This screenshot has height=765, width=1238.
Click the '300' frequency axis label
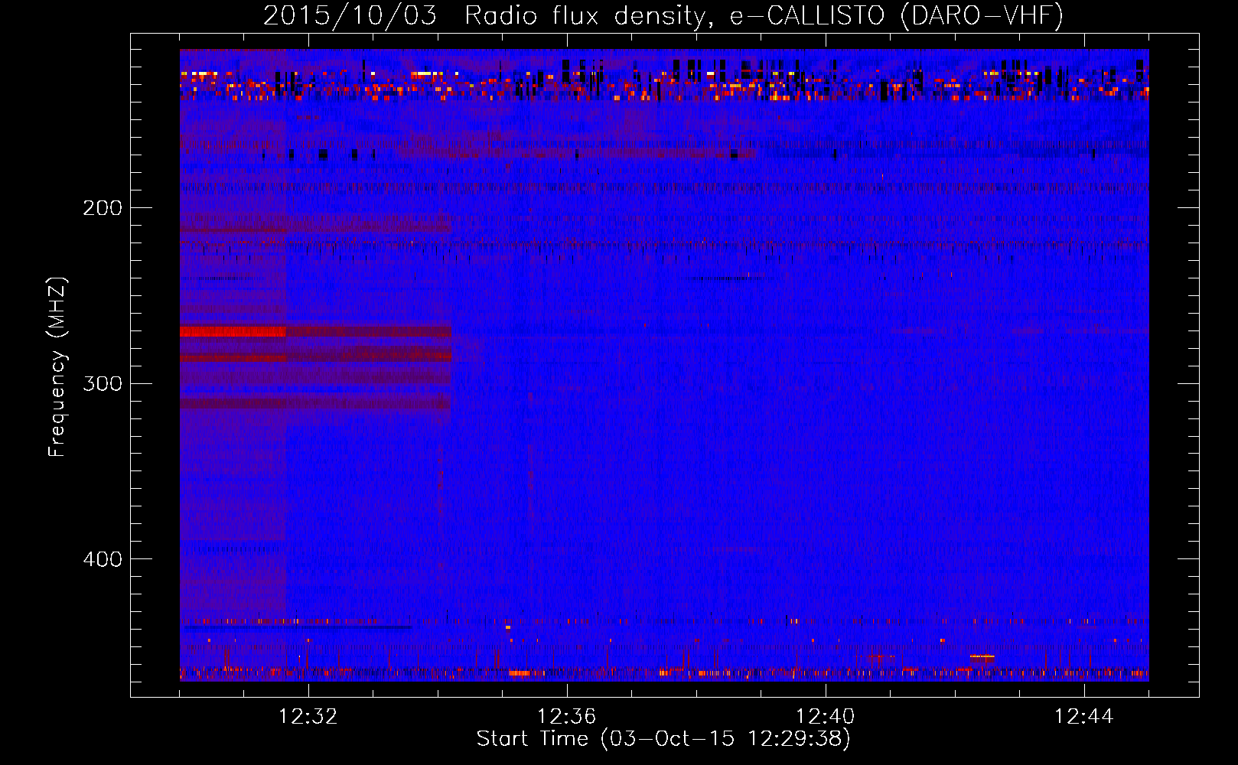click(103, 383)
